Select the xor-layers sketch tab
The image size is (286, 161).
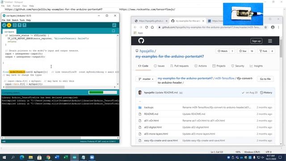click(9, 32)
